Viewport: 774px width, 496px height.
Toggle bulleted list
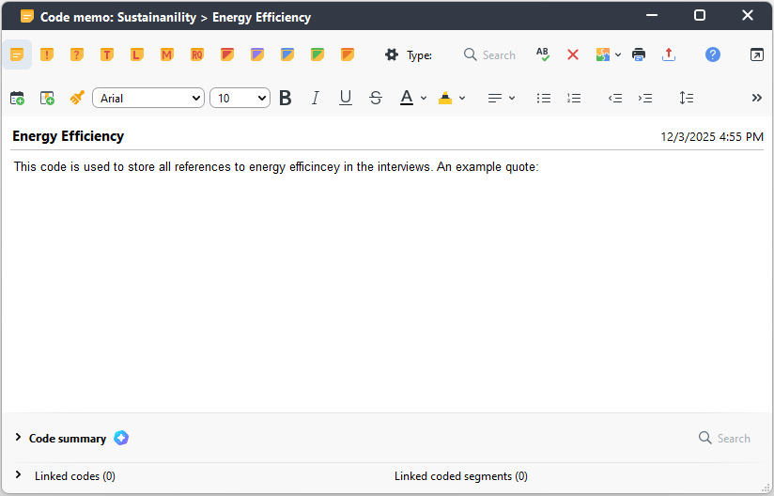pos(544,99)
